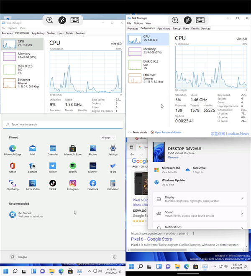Open View menu in right Task Manager

148,23
